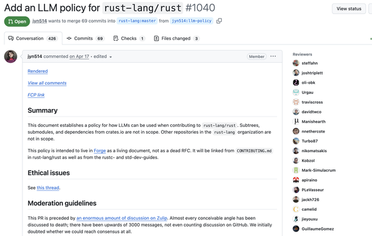372x236 pixels.
Task: Switch to the Commits tab
Action: [85, 38]
